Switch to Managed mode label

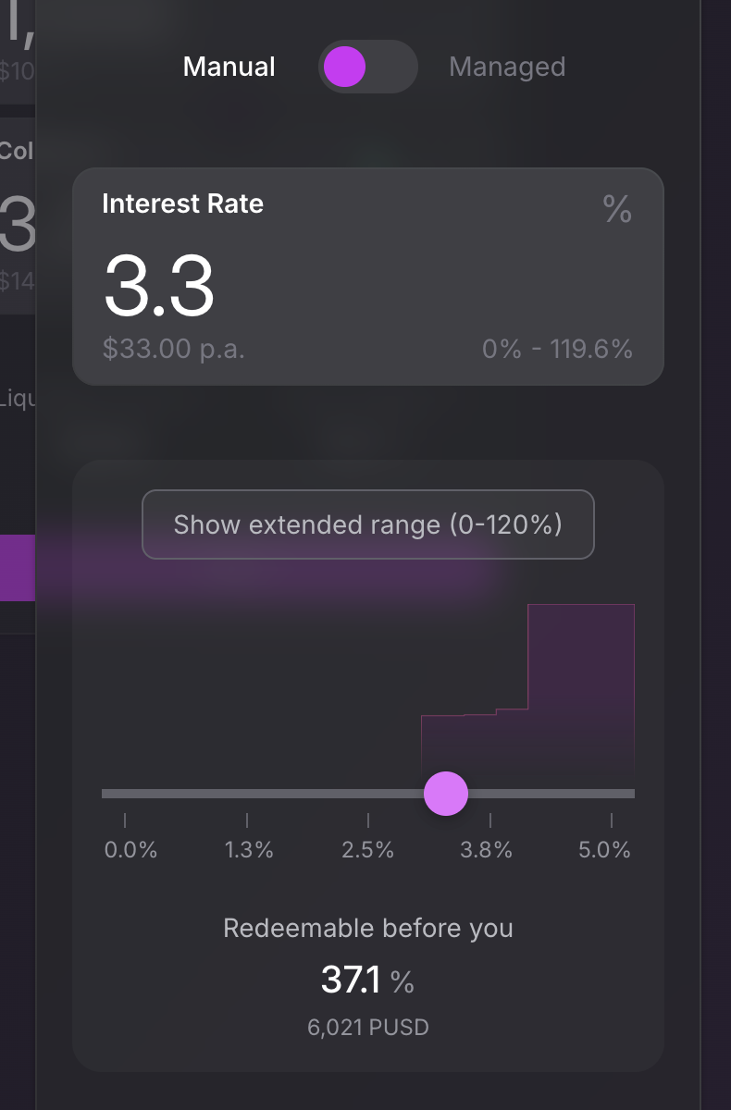[507, 68]
